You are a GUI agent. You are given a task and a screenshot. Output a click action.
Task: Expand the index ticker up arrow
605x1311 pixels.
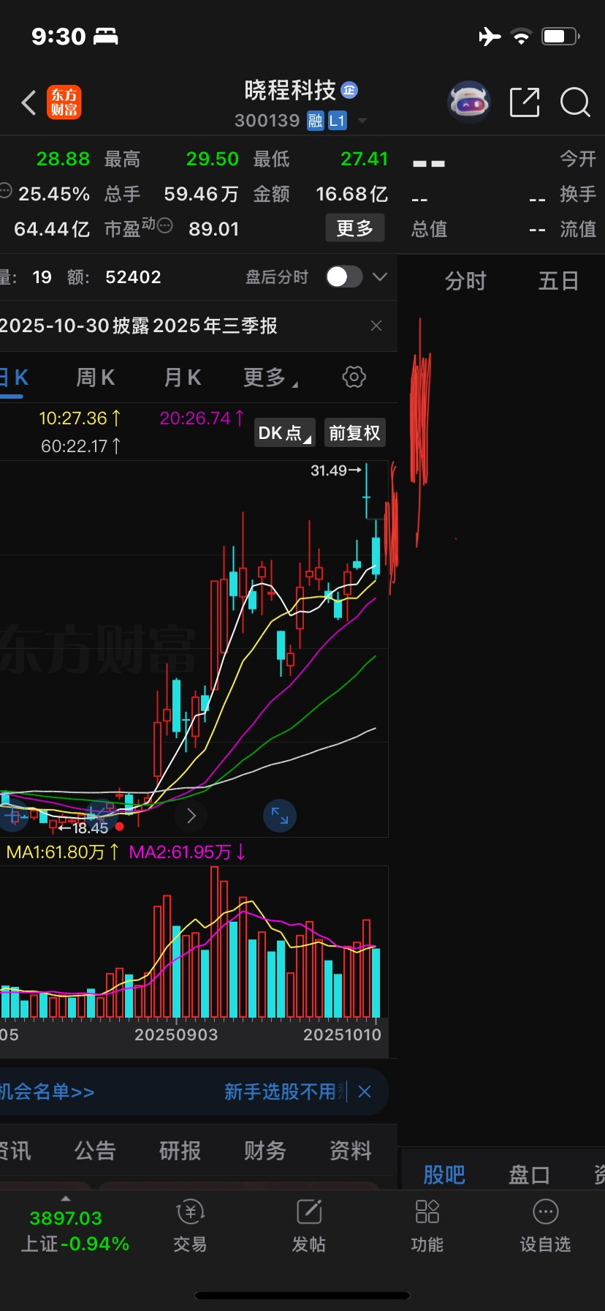click(66, 1198)
